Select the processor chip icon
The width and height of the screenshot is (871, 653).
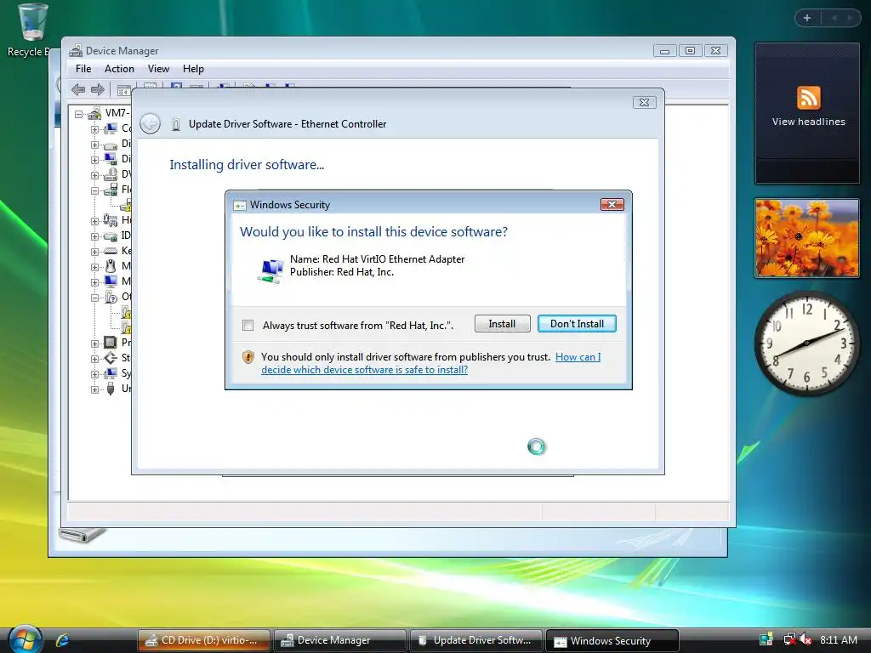coord(111,343)
